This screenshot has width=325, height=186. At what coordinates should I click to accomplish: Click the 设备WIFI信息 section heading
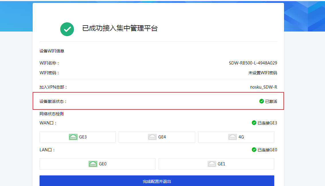[x=52, y=51]
